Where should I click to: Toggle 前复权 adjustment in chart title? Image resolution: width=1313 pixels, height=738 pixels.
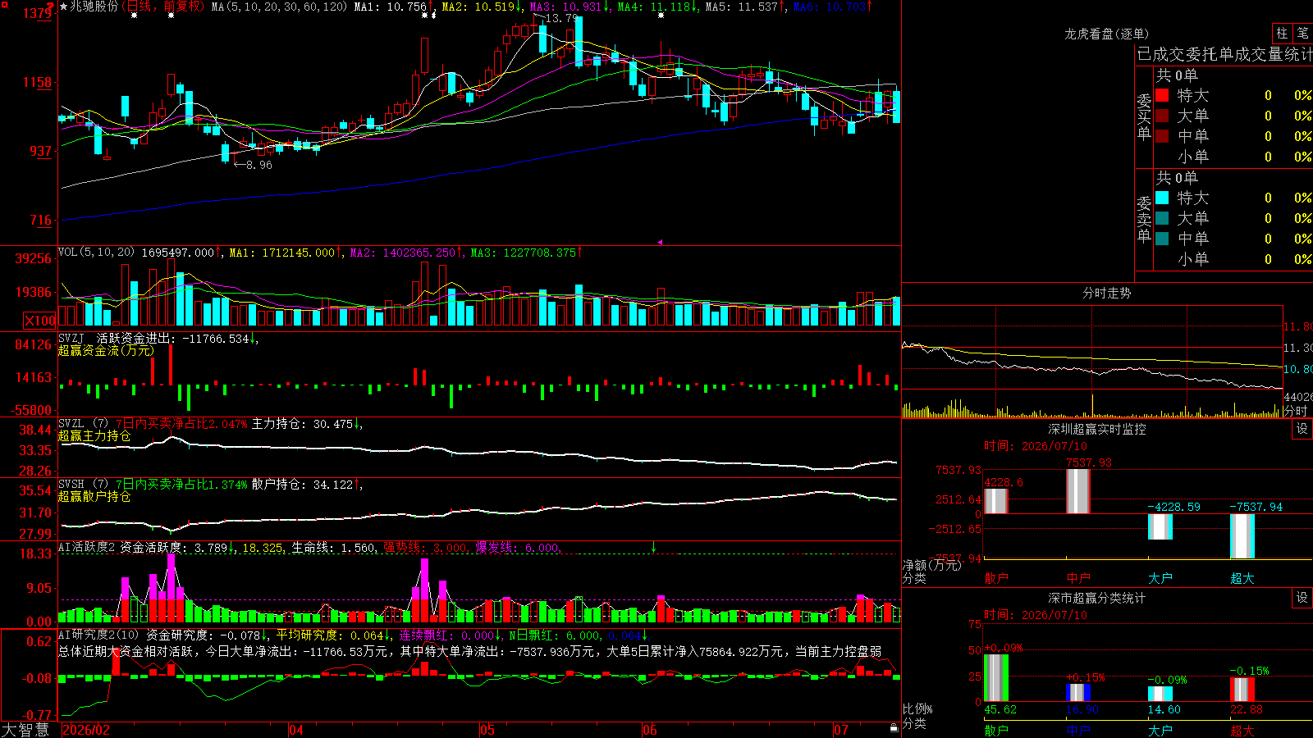(x=181, y=7)
